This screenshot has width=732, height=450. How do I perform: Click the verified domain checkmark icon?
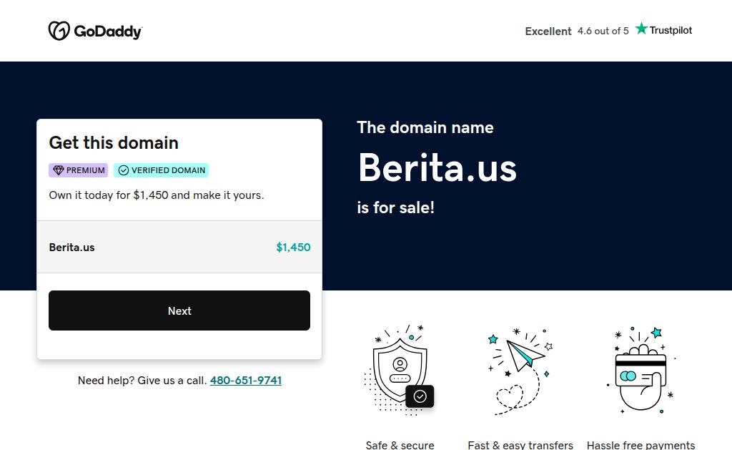pos(124,170)
